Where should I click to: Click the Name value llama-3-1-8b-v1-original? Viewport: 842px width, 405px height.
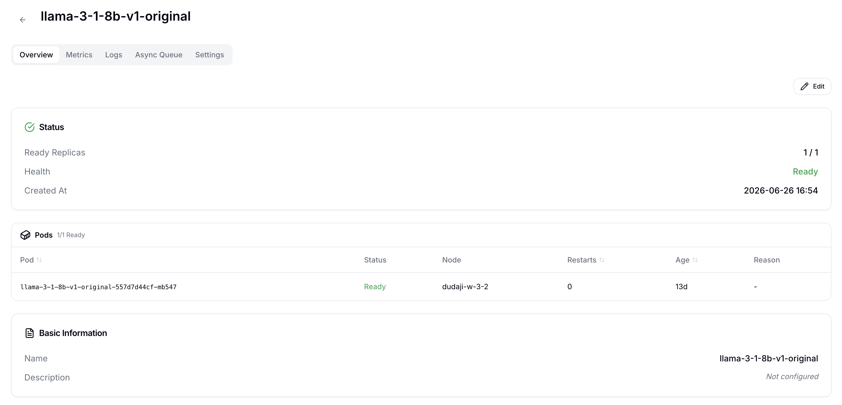coord(769,358)
